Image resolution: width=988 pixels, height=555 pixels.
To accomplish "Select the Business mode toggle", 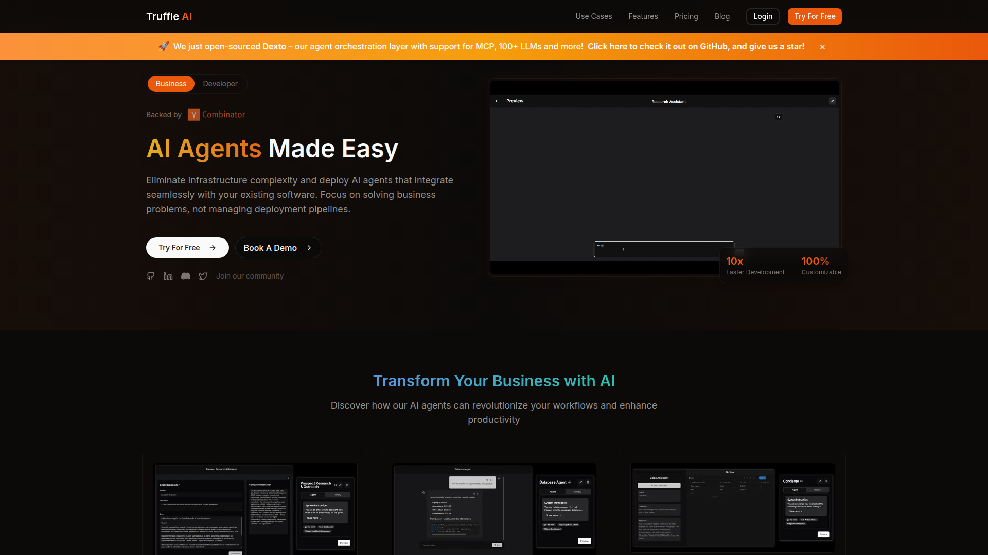I will (171, 83).
